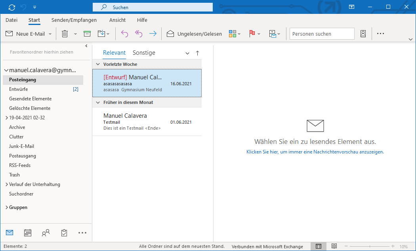Click the Personen suchen search field
Screen dimensions: 416x251
pyautogui.click(x=322, y=34)
